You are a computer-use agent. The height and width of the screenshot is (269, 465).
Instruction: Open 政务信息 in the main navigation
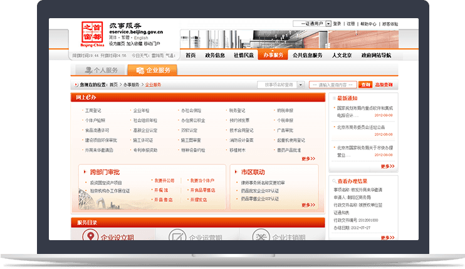tap(215, 55)
